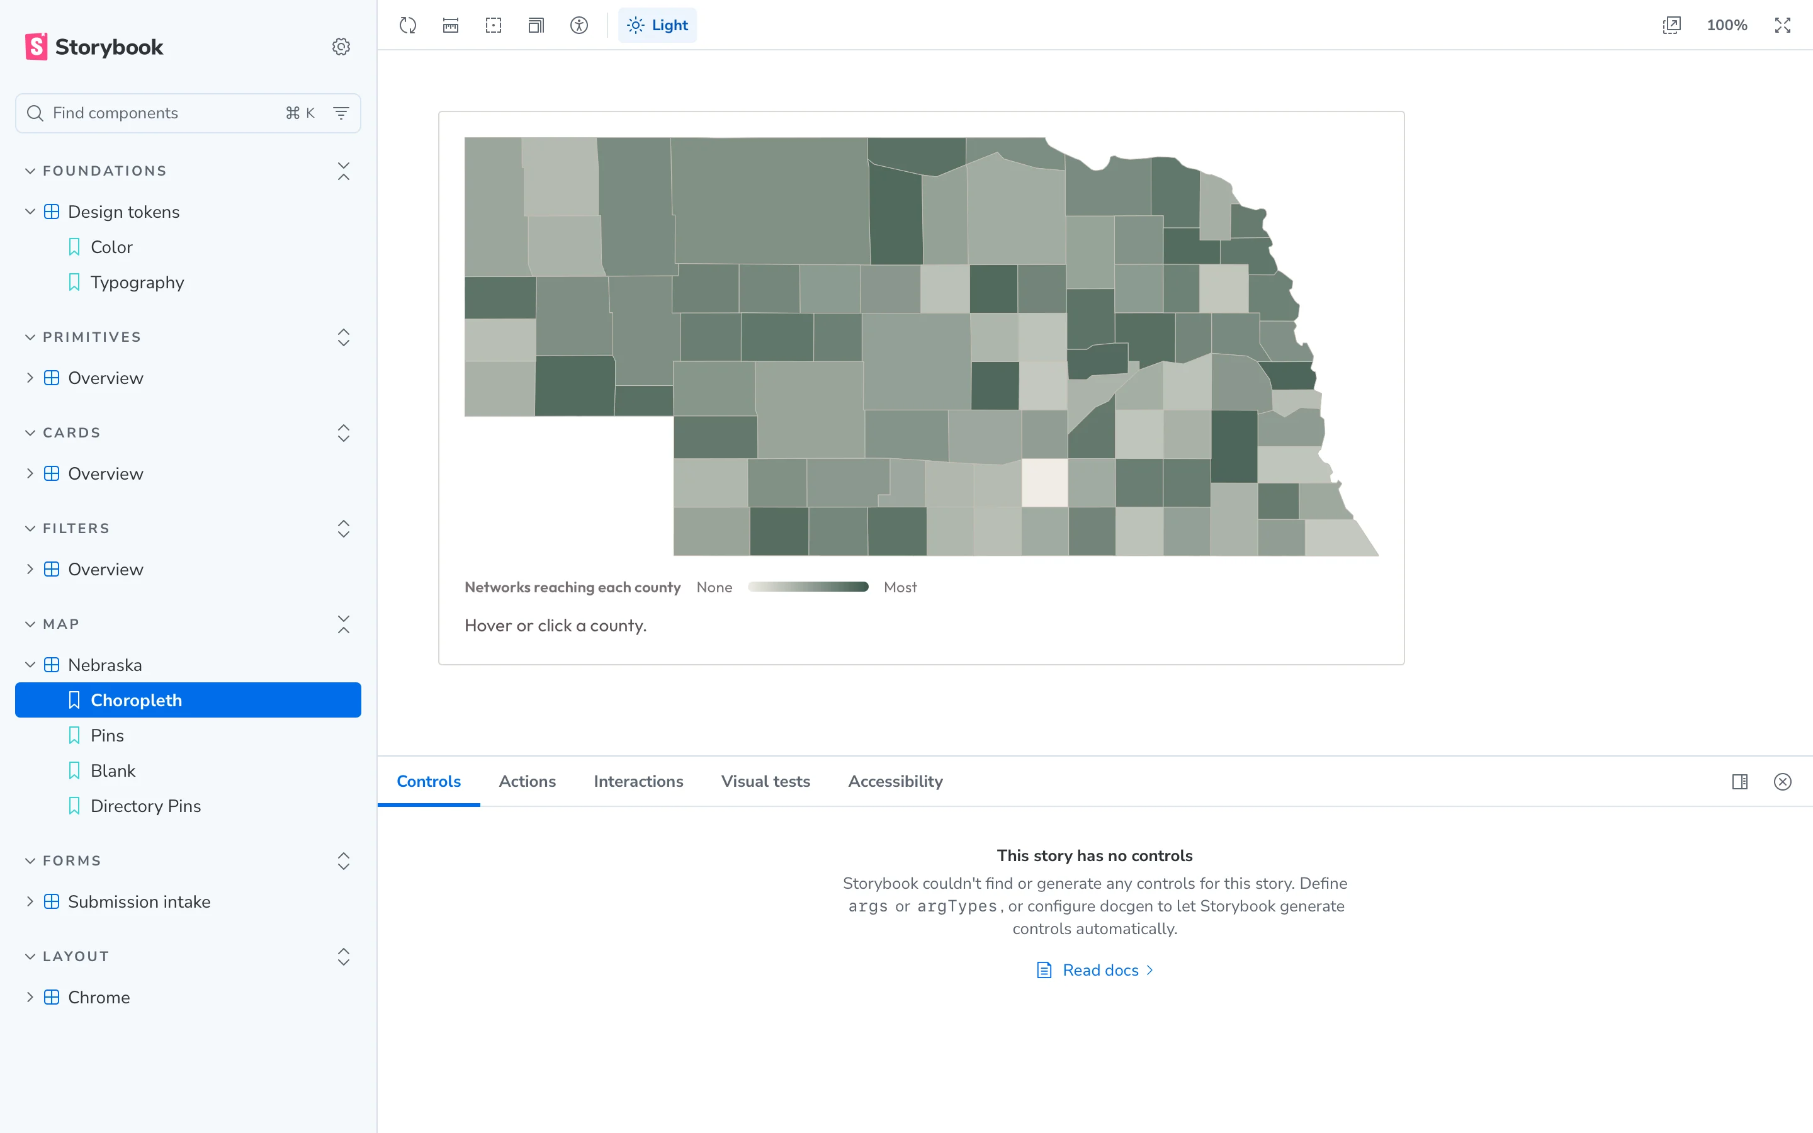Enable the measure tool in toolbar
The image size is (1813, 1133).
[450, 25]
